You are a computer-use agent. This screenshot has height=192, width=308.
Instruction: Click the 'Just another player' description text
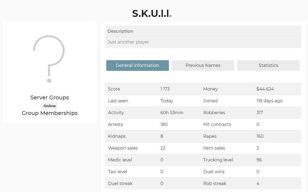click(x=128, y=42)
